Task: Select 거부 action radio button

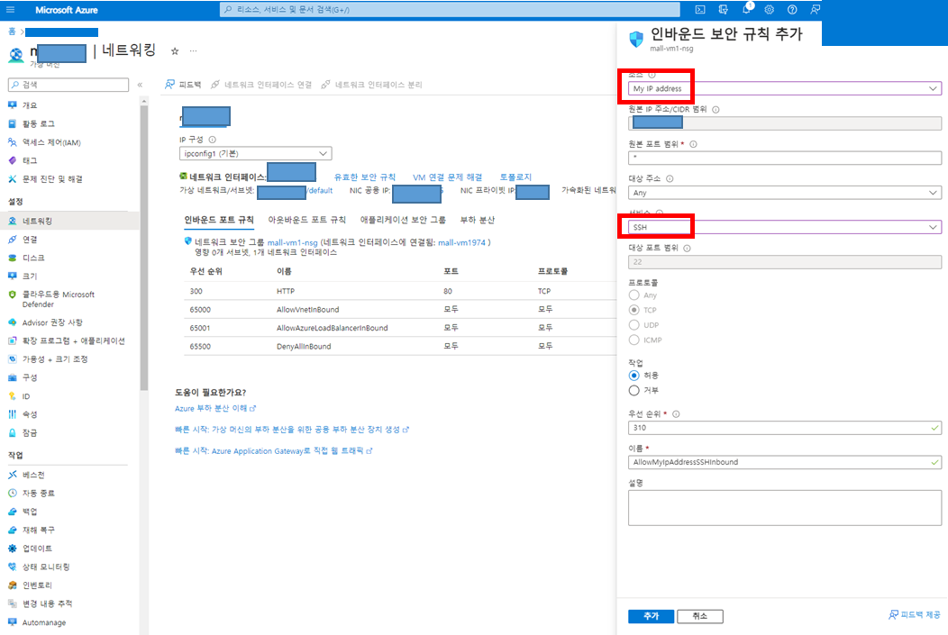Action: 634,390
